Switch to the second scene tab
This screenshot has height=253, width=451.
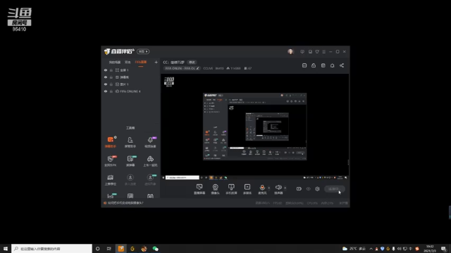click(128, 63)
